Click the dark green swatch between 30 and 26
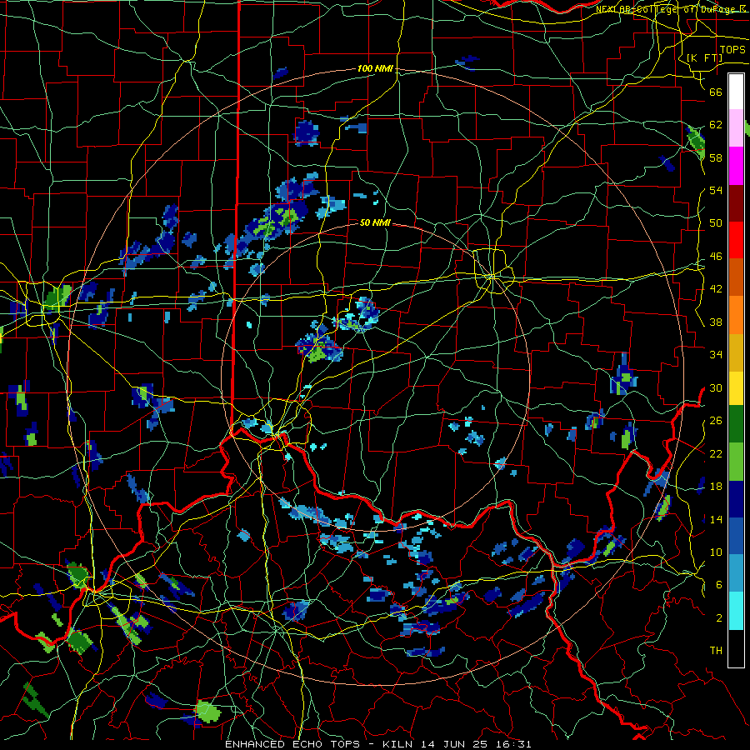Screen dimensions: 750x750 pos(736,424)
